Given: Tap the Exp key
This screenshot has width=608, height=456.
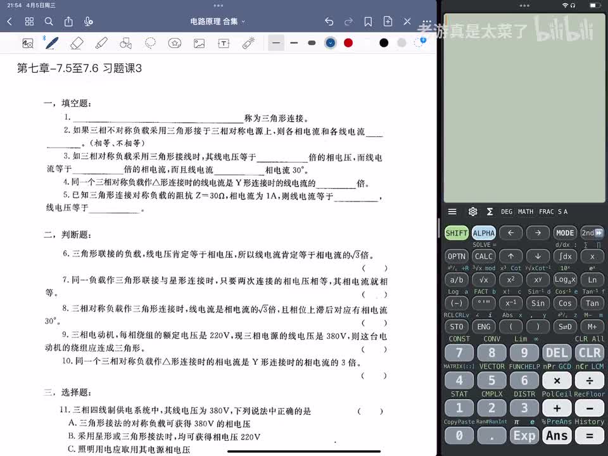Looking at the screenshot, I should (x=524, y=436).
